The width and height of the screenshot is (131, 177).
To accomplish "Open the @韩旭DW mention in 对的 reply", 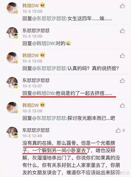I will tap(43, 43).
